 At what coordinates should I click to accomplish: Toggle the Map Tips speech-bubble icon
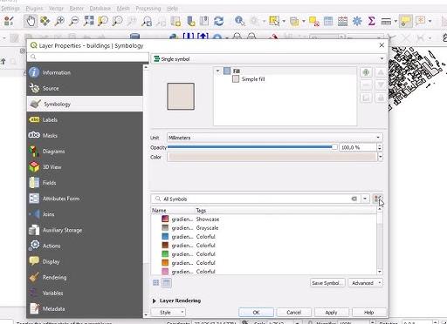405,21
